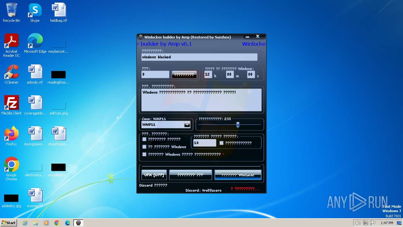Click the button beside the 0 field
Image resolution: width=403 pixels, height=227 pixels.
coord(184,75)
